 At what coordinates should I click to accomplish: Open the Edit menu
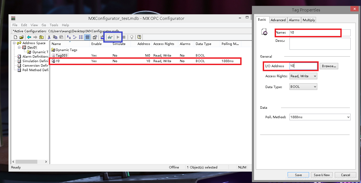point(24,25)
